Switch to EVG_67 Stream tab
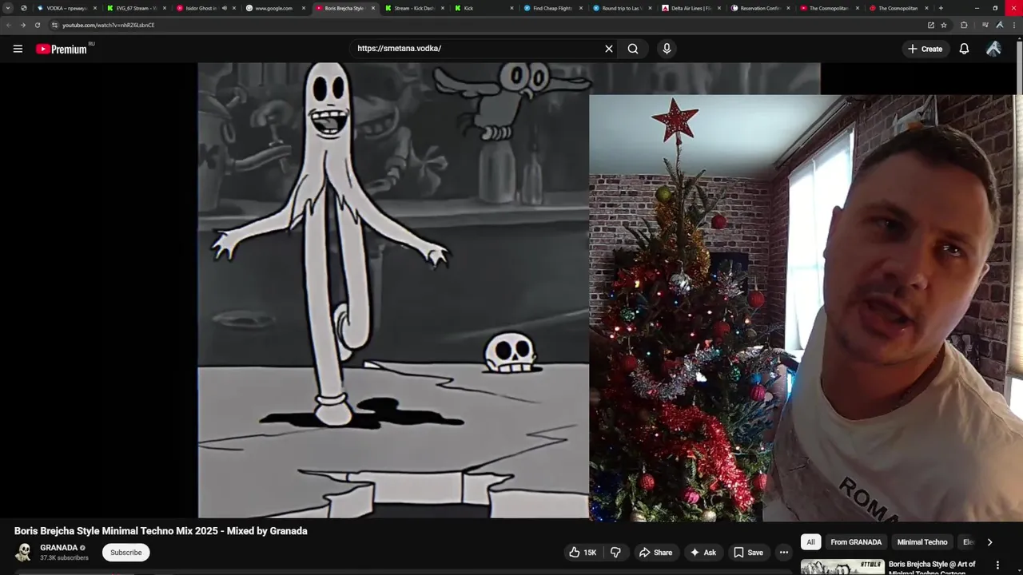 137,8
